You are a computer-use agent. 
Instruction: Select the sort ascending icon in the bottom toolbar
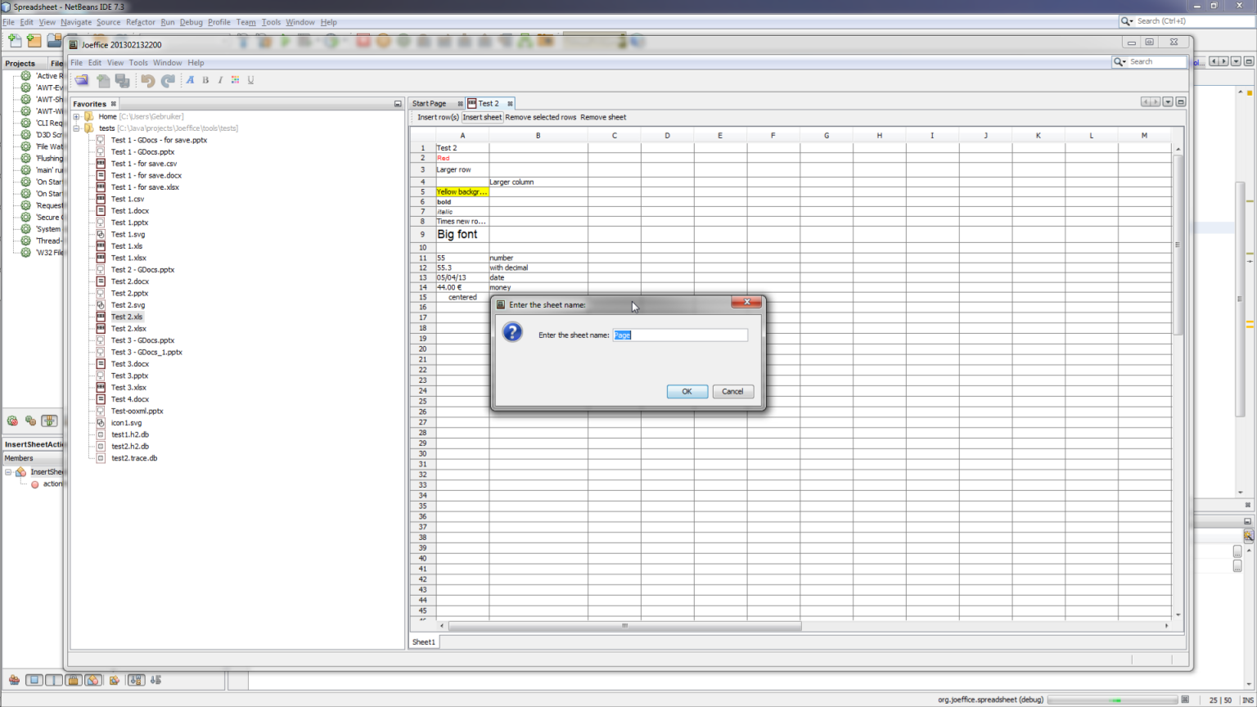pos(136,680)
